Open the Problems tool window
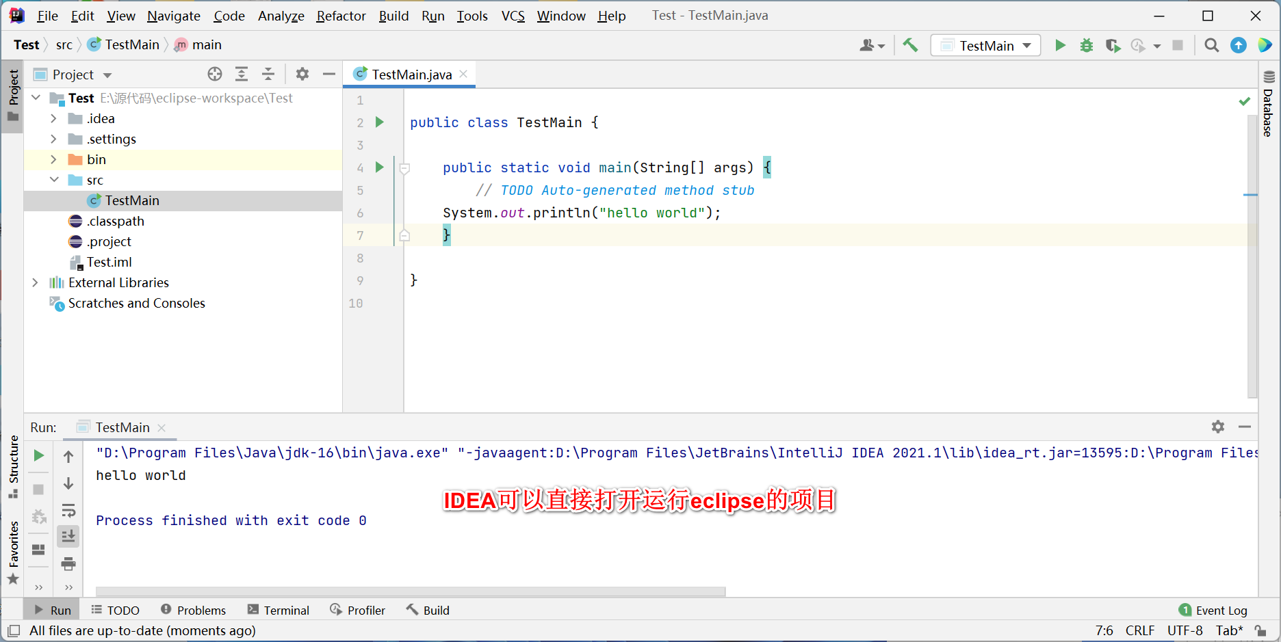Screen dimensions: 1281x642 click(193, 610)
